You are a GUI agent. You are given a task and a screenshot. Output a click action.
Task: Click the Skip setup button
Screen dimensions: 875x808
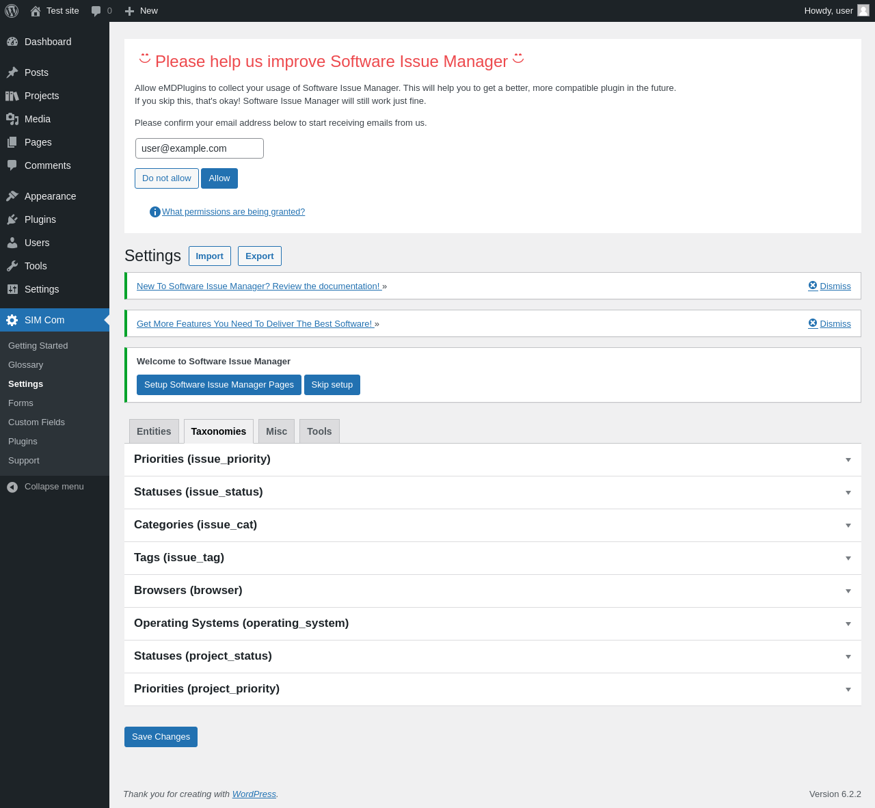click(332, 385)
